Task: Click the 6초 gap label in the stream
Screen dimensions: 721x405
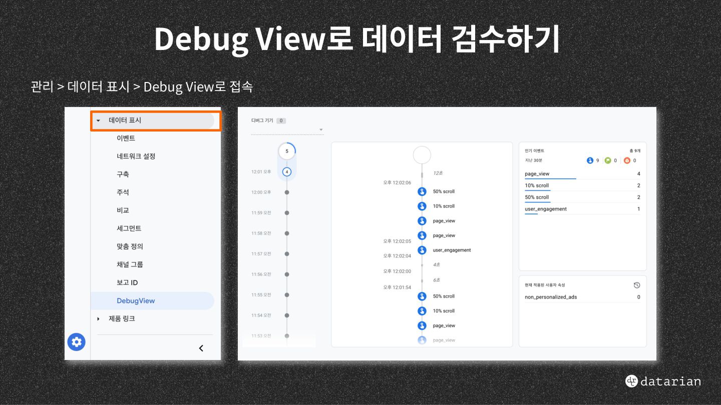Action: 436,280
